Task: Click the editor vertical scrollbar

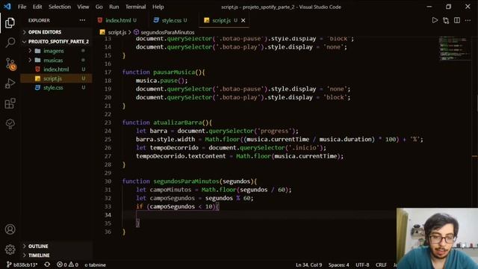Action: [x=476, y=122]
